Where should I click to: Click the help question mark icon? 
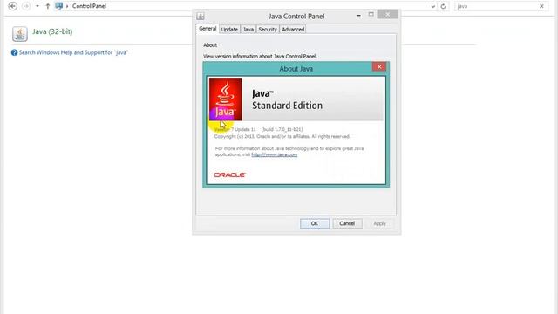[14, 52]
